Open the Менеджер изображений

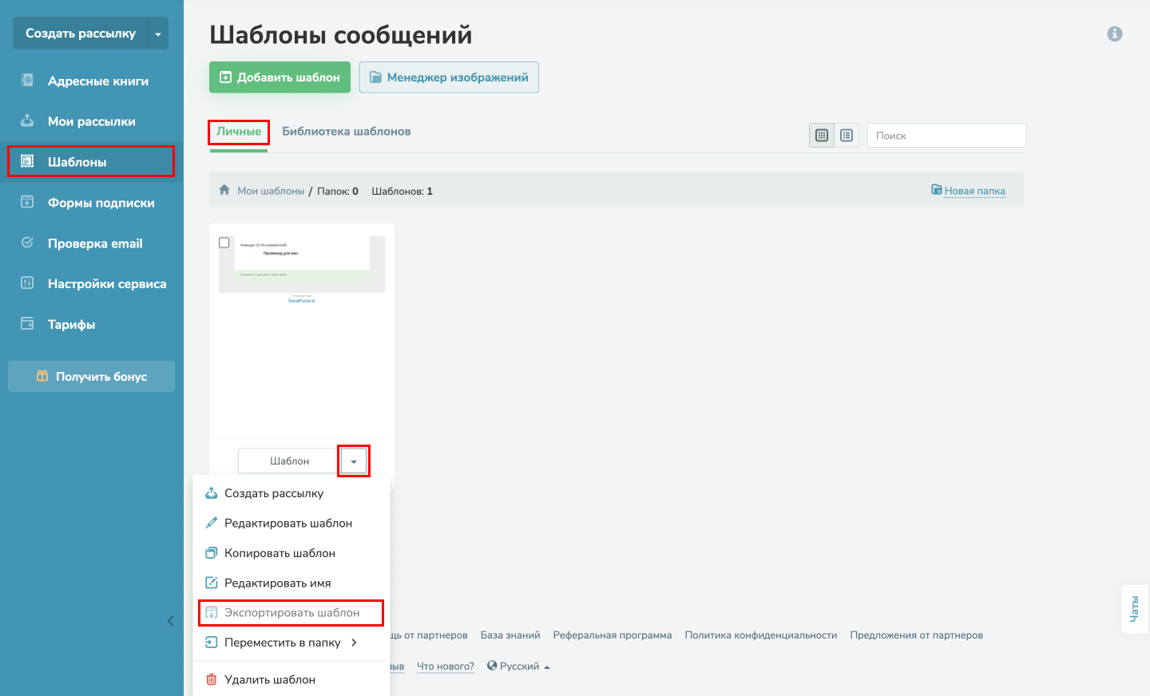449,77
